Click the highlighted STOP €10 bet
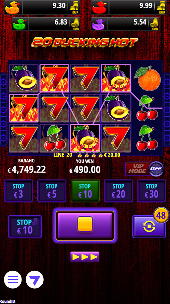The width and height of the screenshot is (170, 304). 85,191
